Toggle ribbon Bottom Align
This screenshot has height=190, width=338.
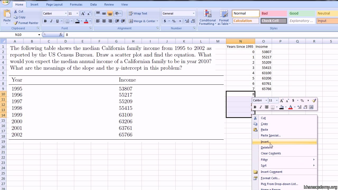point(110,13)
